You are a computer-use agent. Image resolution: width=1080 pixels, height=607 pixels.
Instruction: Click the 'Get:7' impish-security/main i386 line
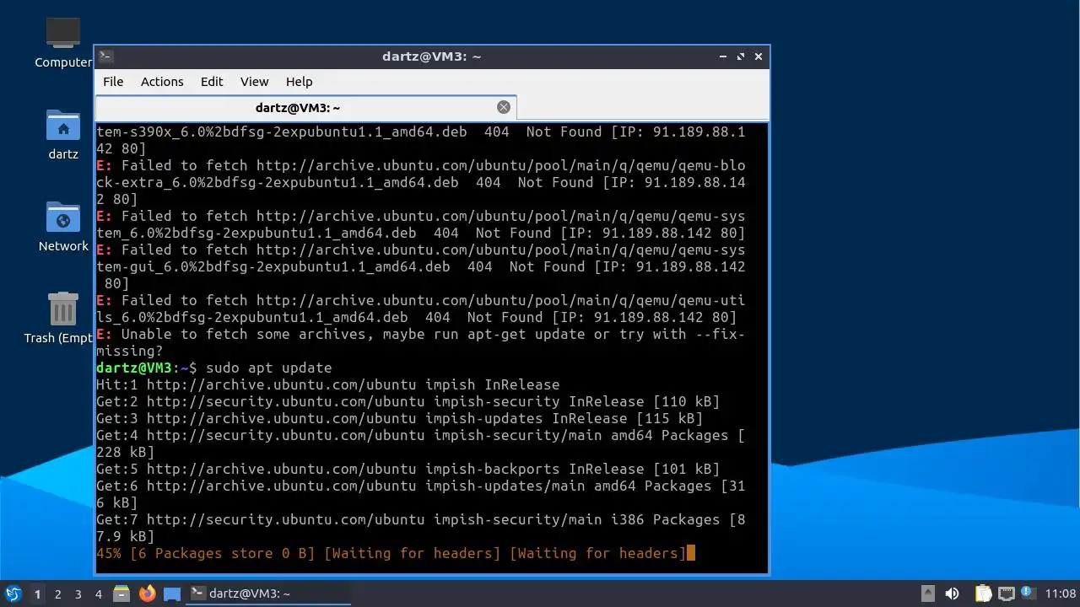pyautogui.click(x=421, y=528)
